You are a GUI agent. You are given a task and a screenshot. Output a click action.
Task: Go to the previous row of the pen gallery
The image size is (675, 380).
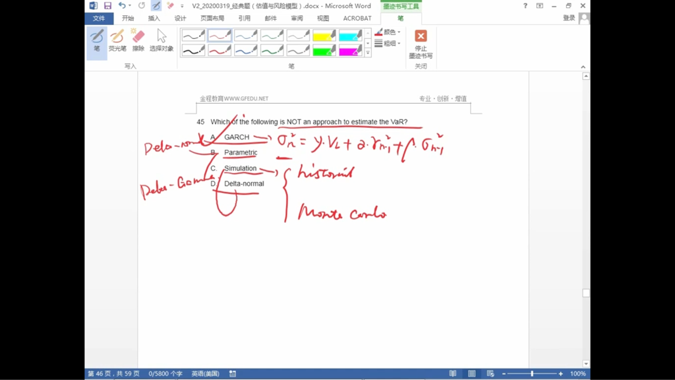tap(368, 33)
